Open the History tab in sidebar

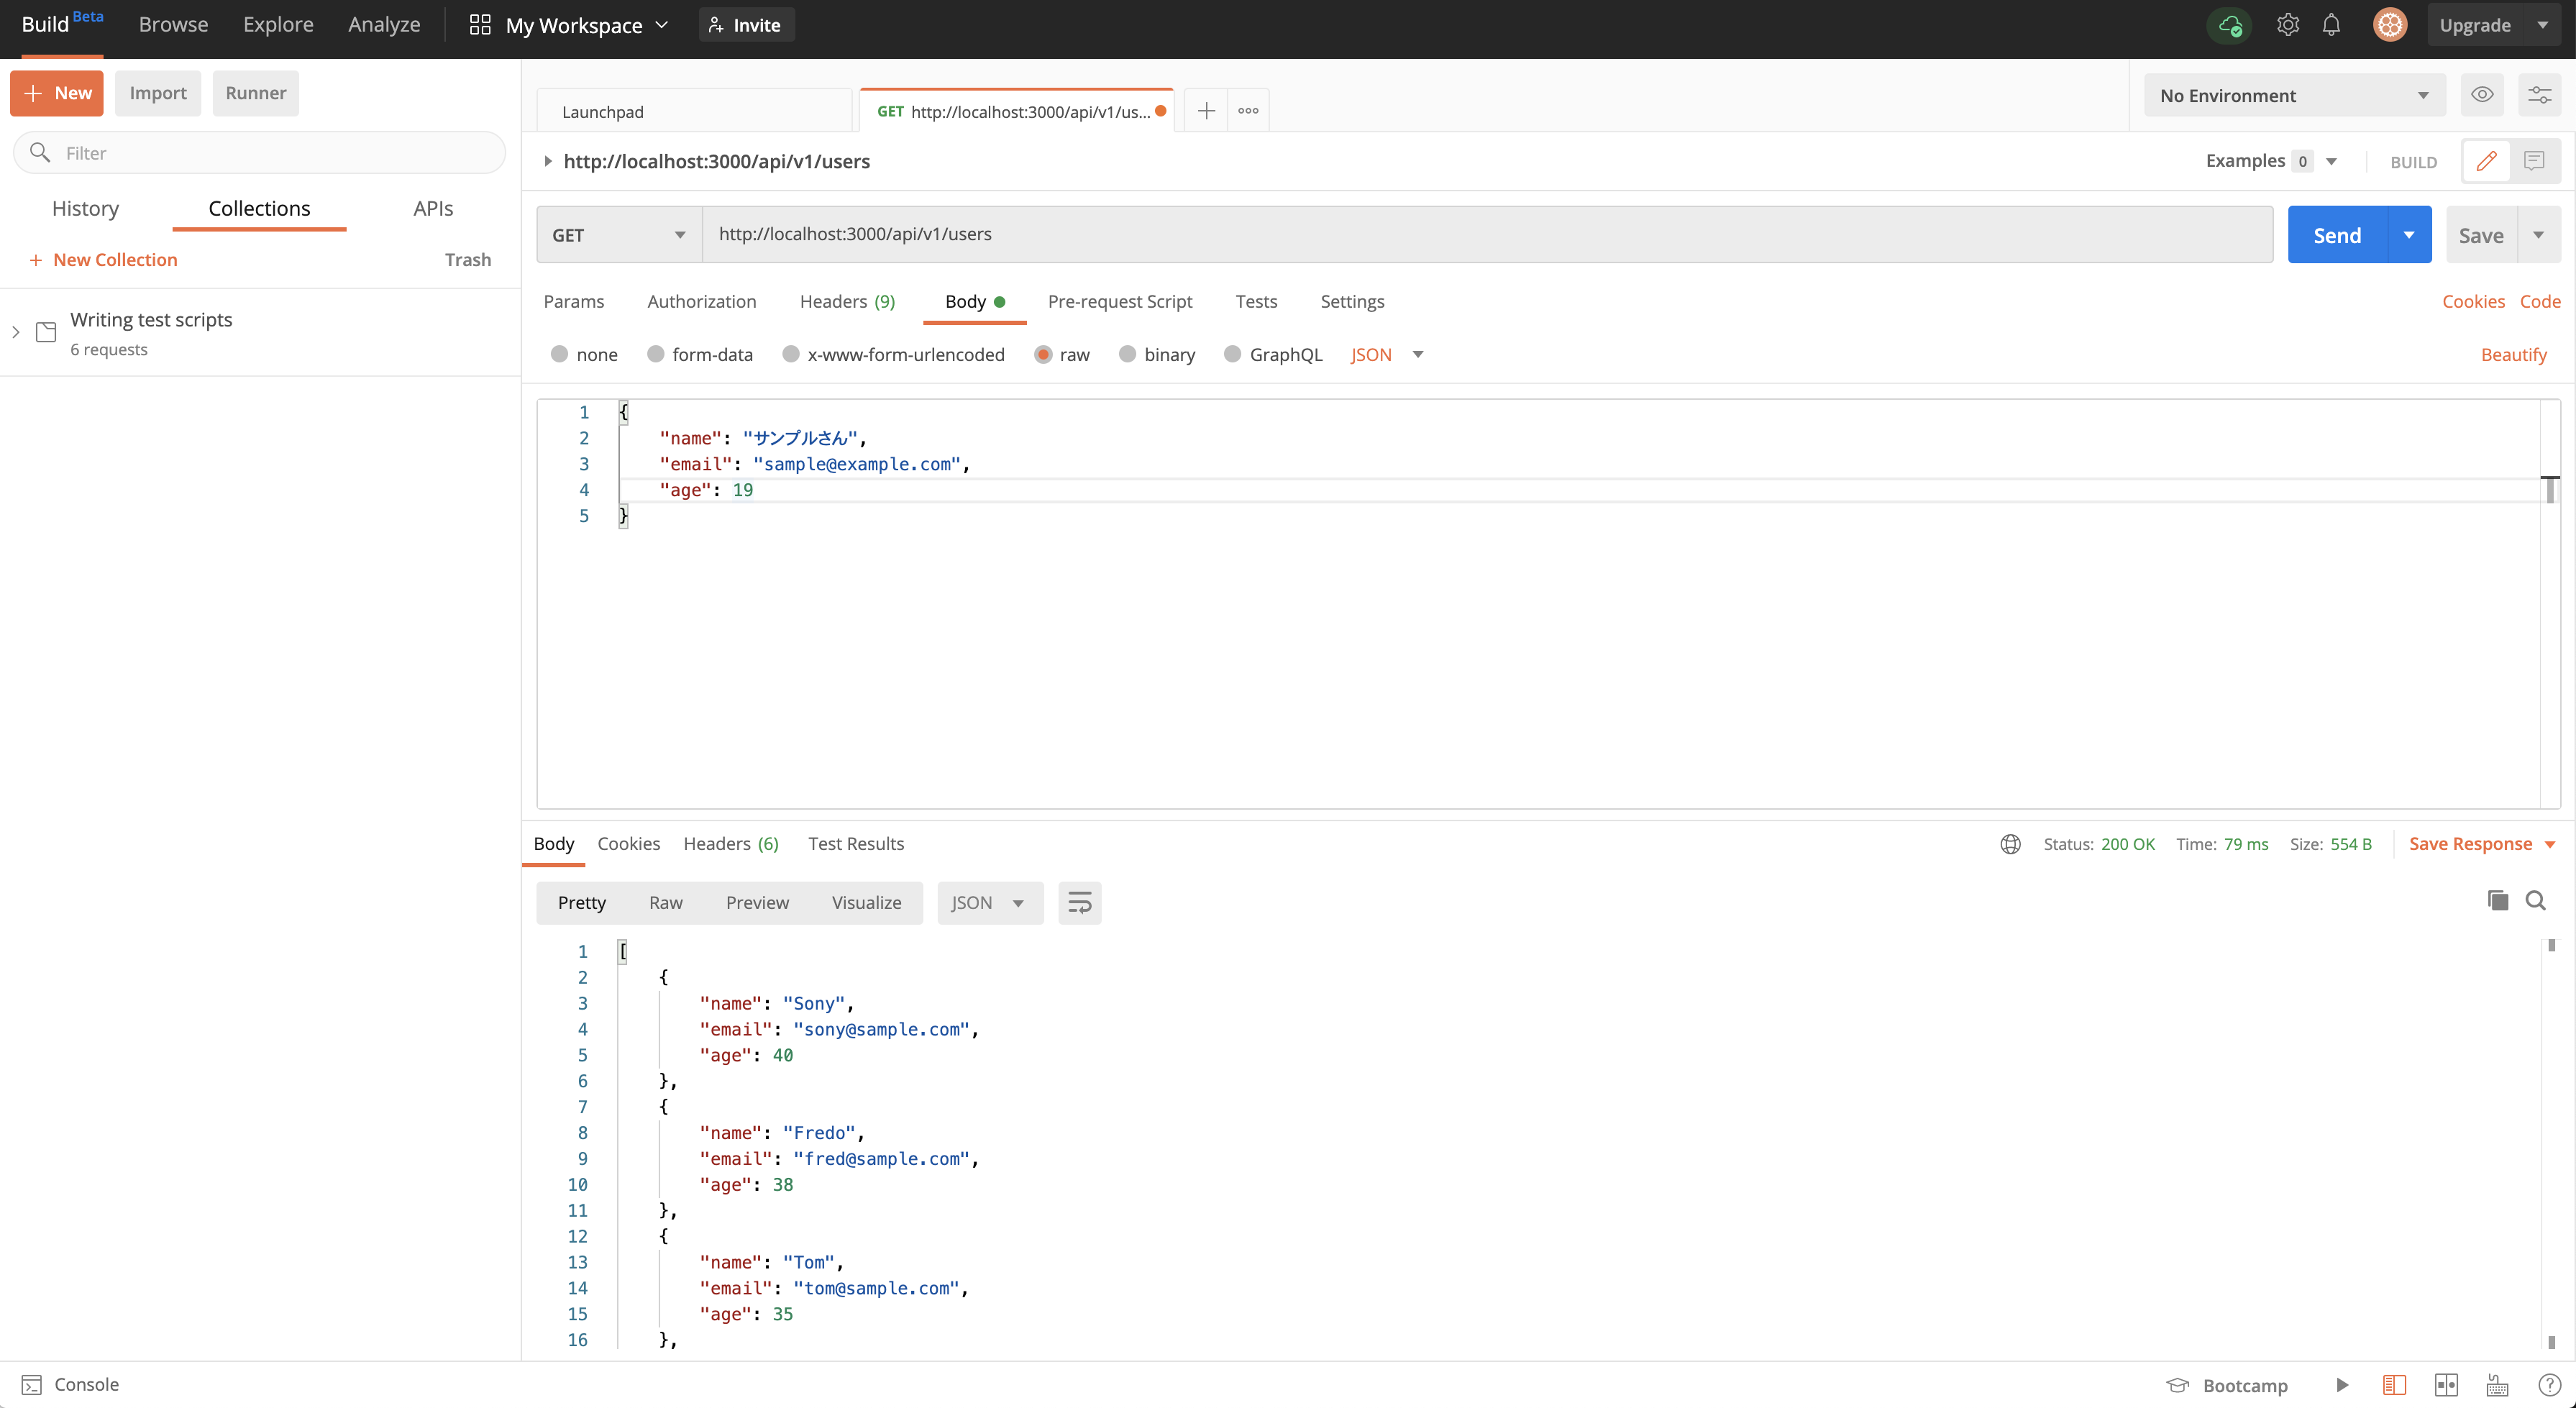[x=85, y=208]
